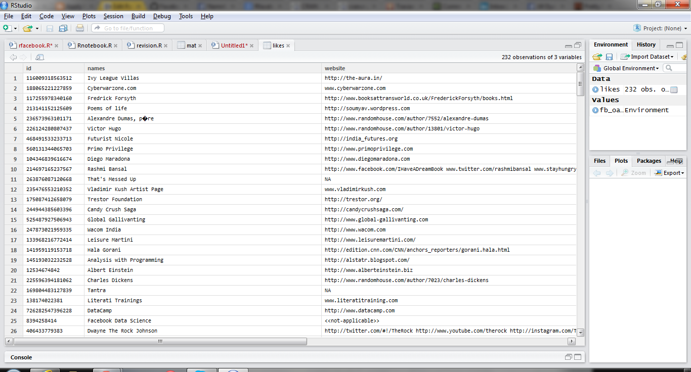Open the Import Dataset dropdown
Screen dimensions: 691x372
tap(647, 57)
